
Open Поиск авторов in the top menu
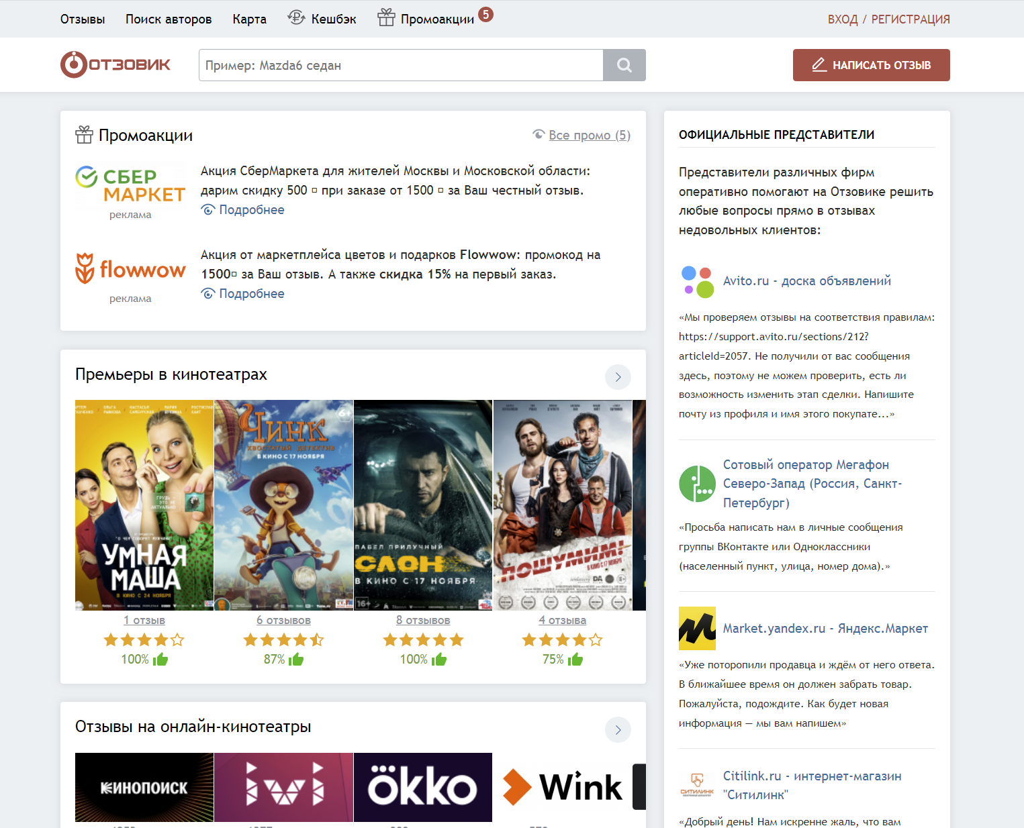[169, 19]
